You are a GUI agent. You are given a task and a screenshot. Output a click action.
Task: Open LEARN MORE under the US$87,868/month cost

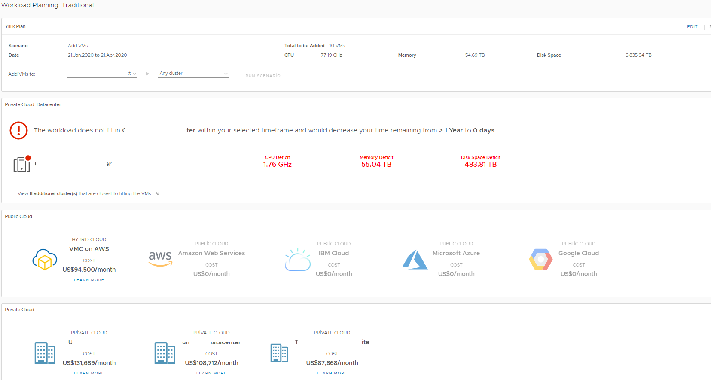click(332, 373)
